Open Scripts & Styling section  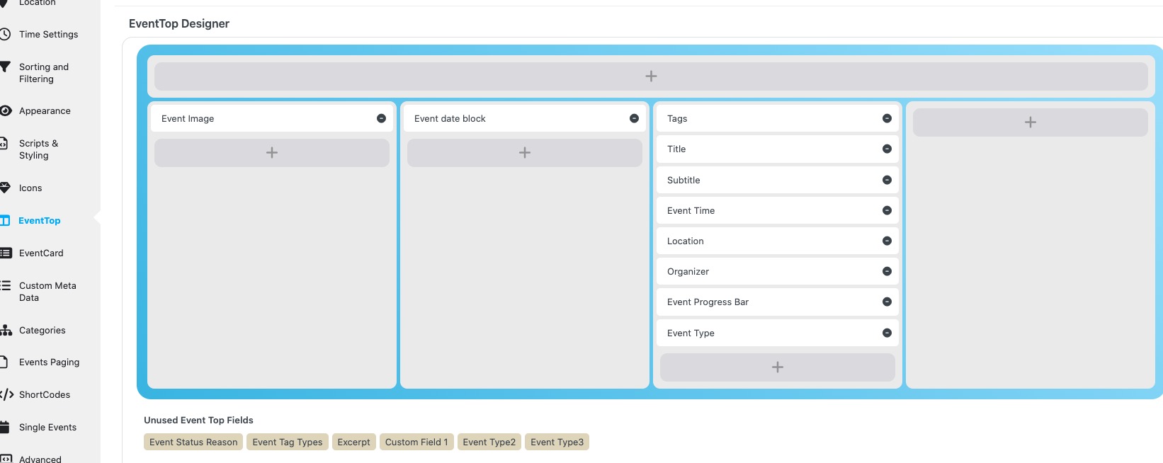coord(38,149)
